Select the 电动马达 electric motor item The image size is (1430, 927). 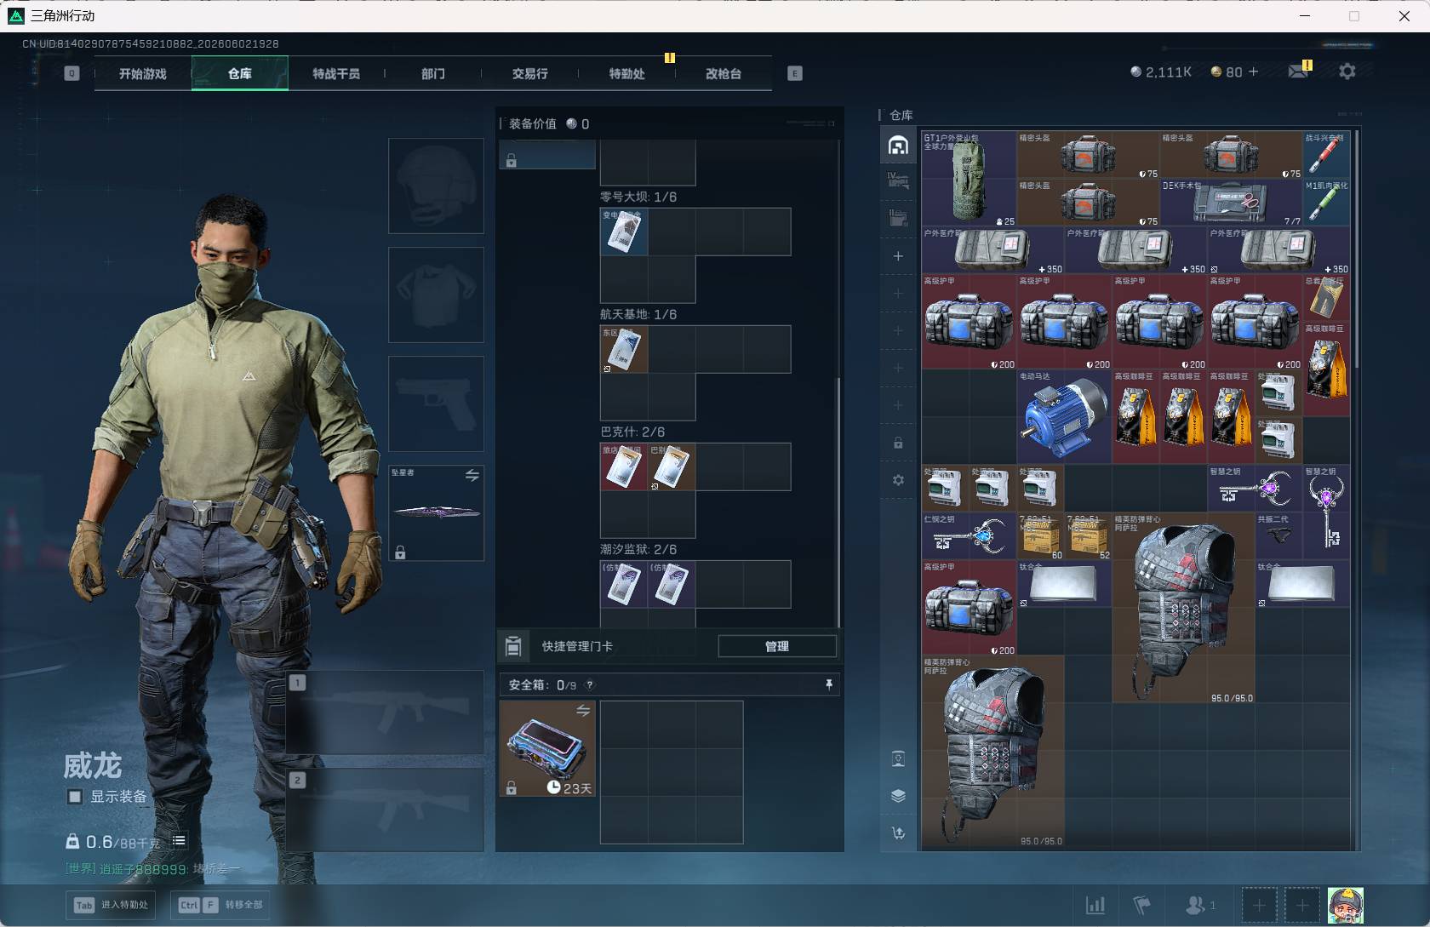[1064, 417]
